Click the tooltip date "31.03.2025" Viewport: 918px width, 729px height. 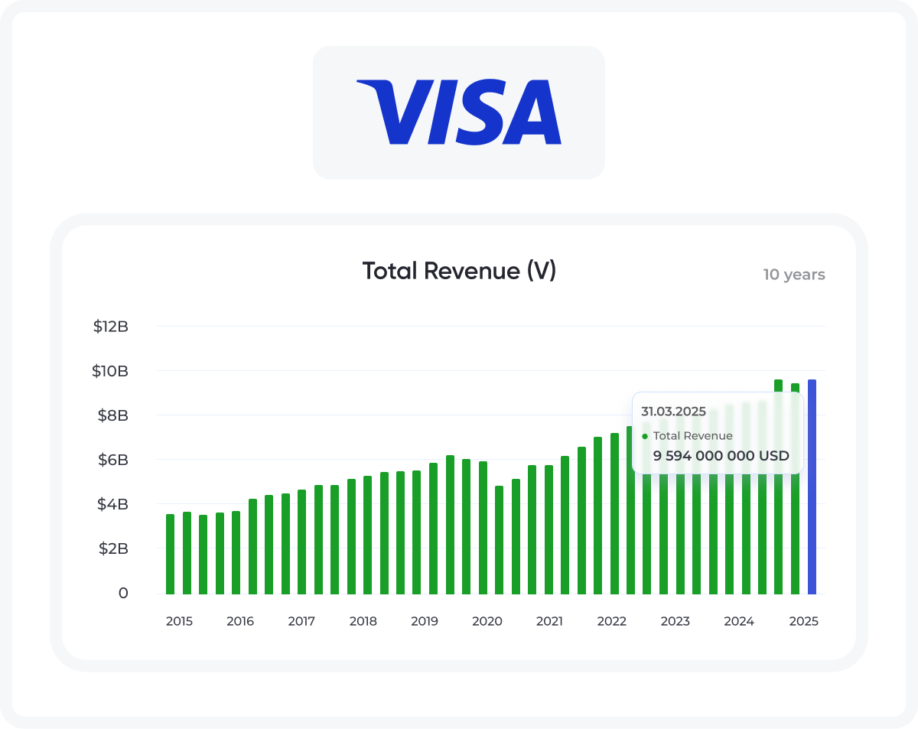click(x=674, y=412)
